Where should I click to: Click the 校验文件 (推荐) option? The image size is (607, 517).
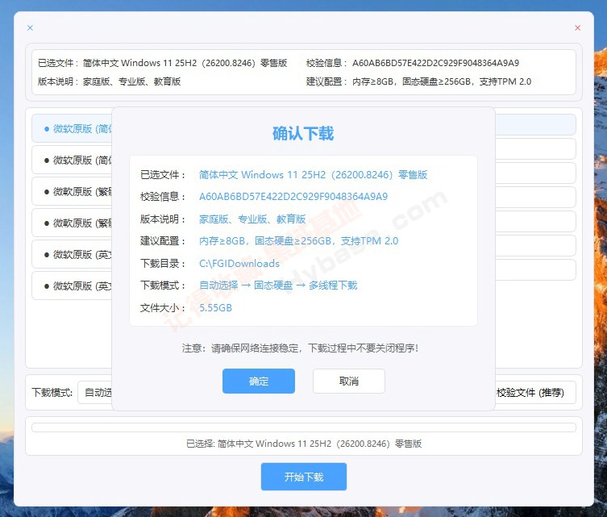530,393
